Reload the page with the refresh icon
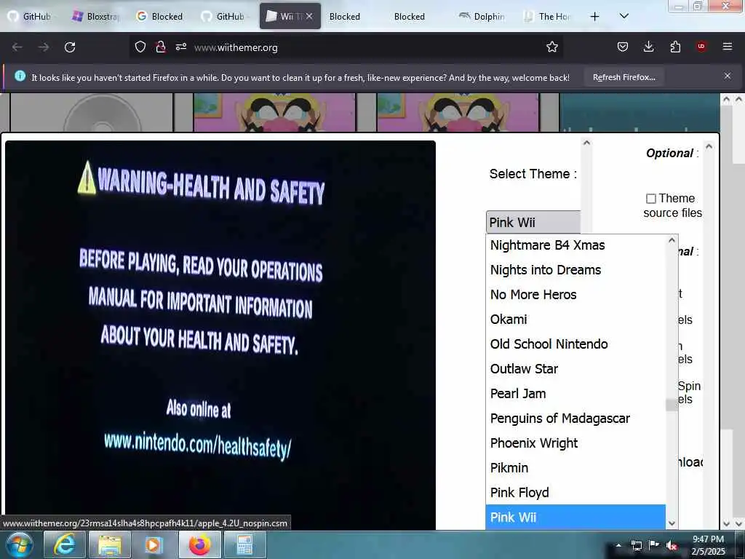The height and width of the screenshot is (559, 745). tap(70, 47)
